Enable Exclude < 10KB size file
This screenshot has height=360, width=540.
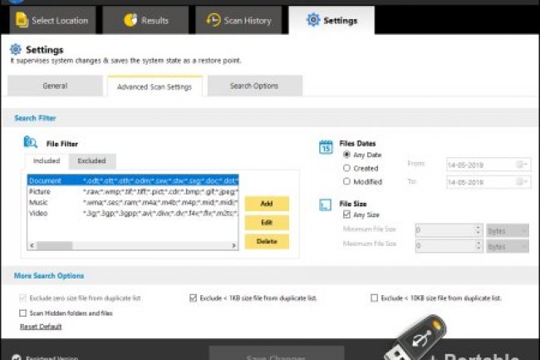point(375,298)
